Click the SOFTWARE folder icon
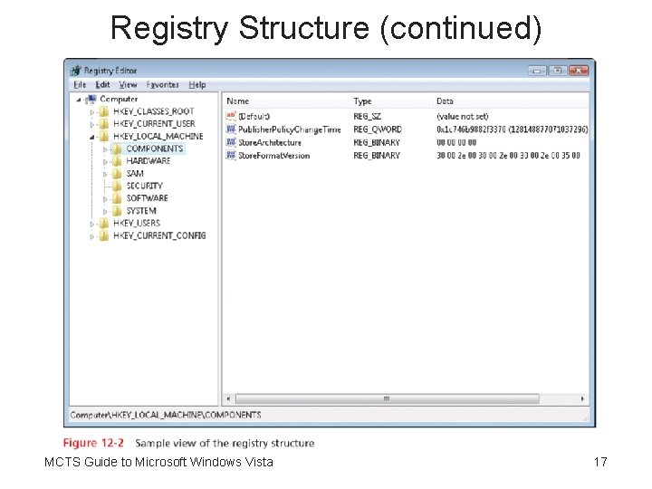Image resolution: width=652 pixels, height=489 pixels. [x=117, y=198]
